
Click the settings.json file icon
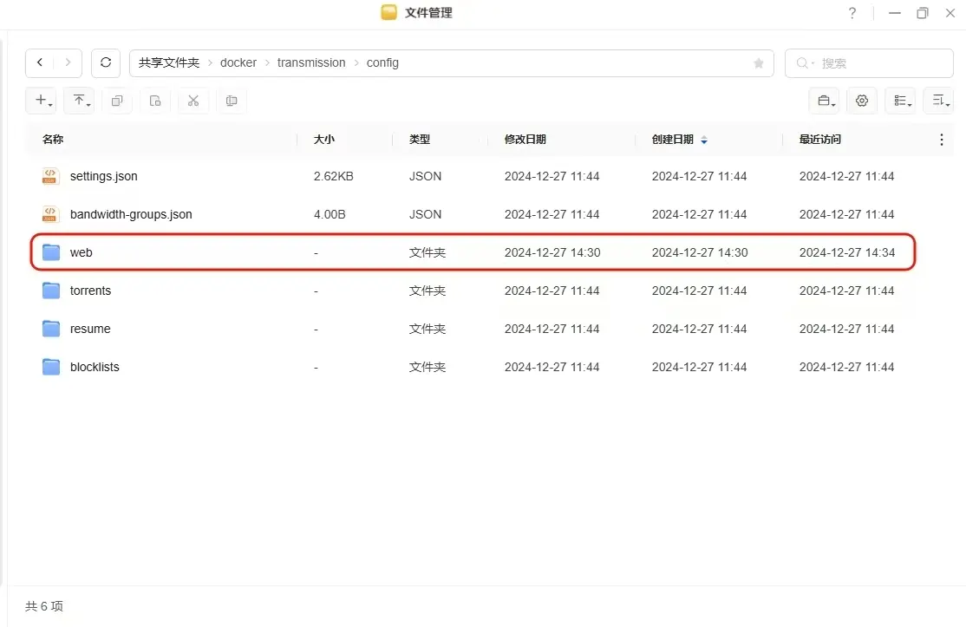click(x=50, y=176)
